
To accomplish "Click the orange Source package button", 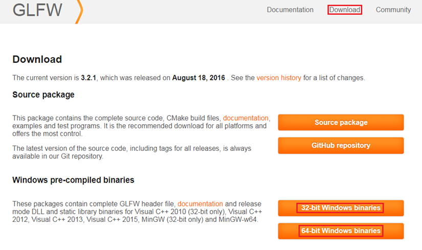I will (341, 122).
